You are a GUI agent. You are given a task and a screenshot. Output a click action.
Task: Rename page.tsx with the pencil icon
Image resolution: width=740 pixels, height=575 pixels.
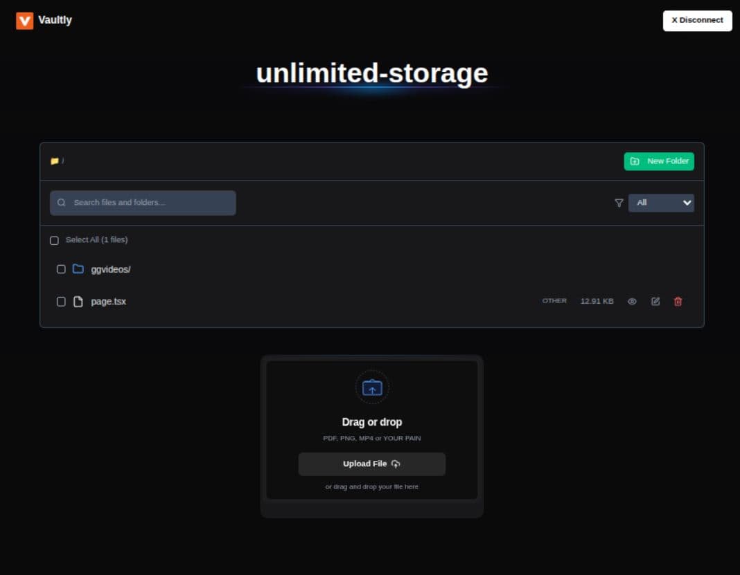pyautogui.click(x=655, y=301)
